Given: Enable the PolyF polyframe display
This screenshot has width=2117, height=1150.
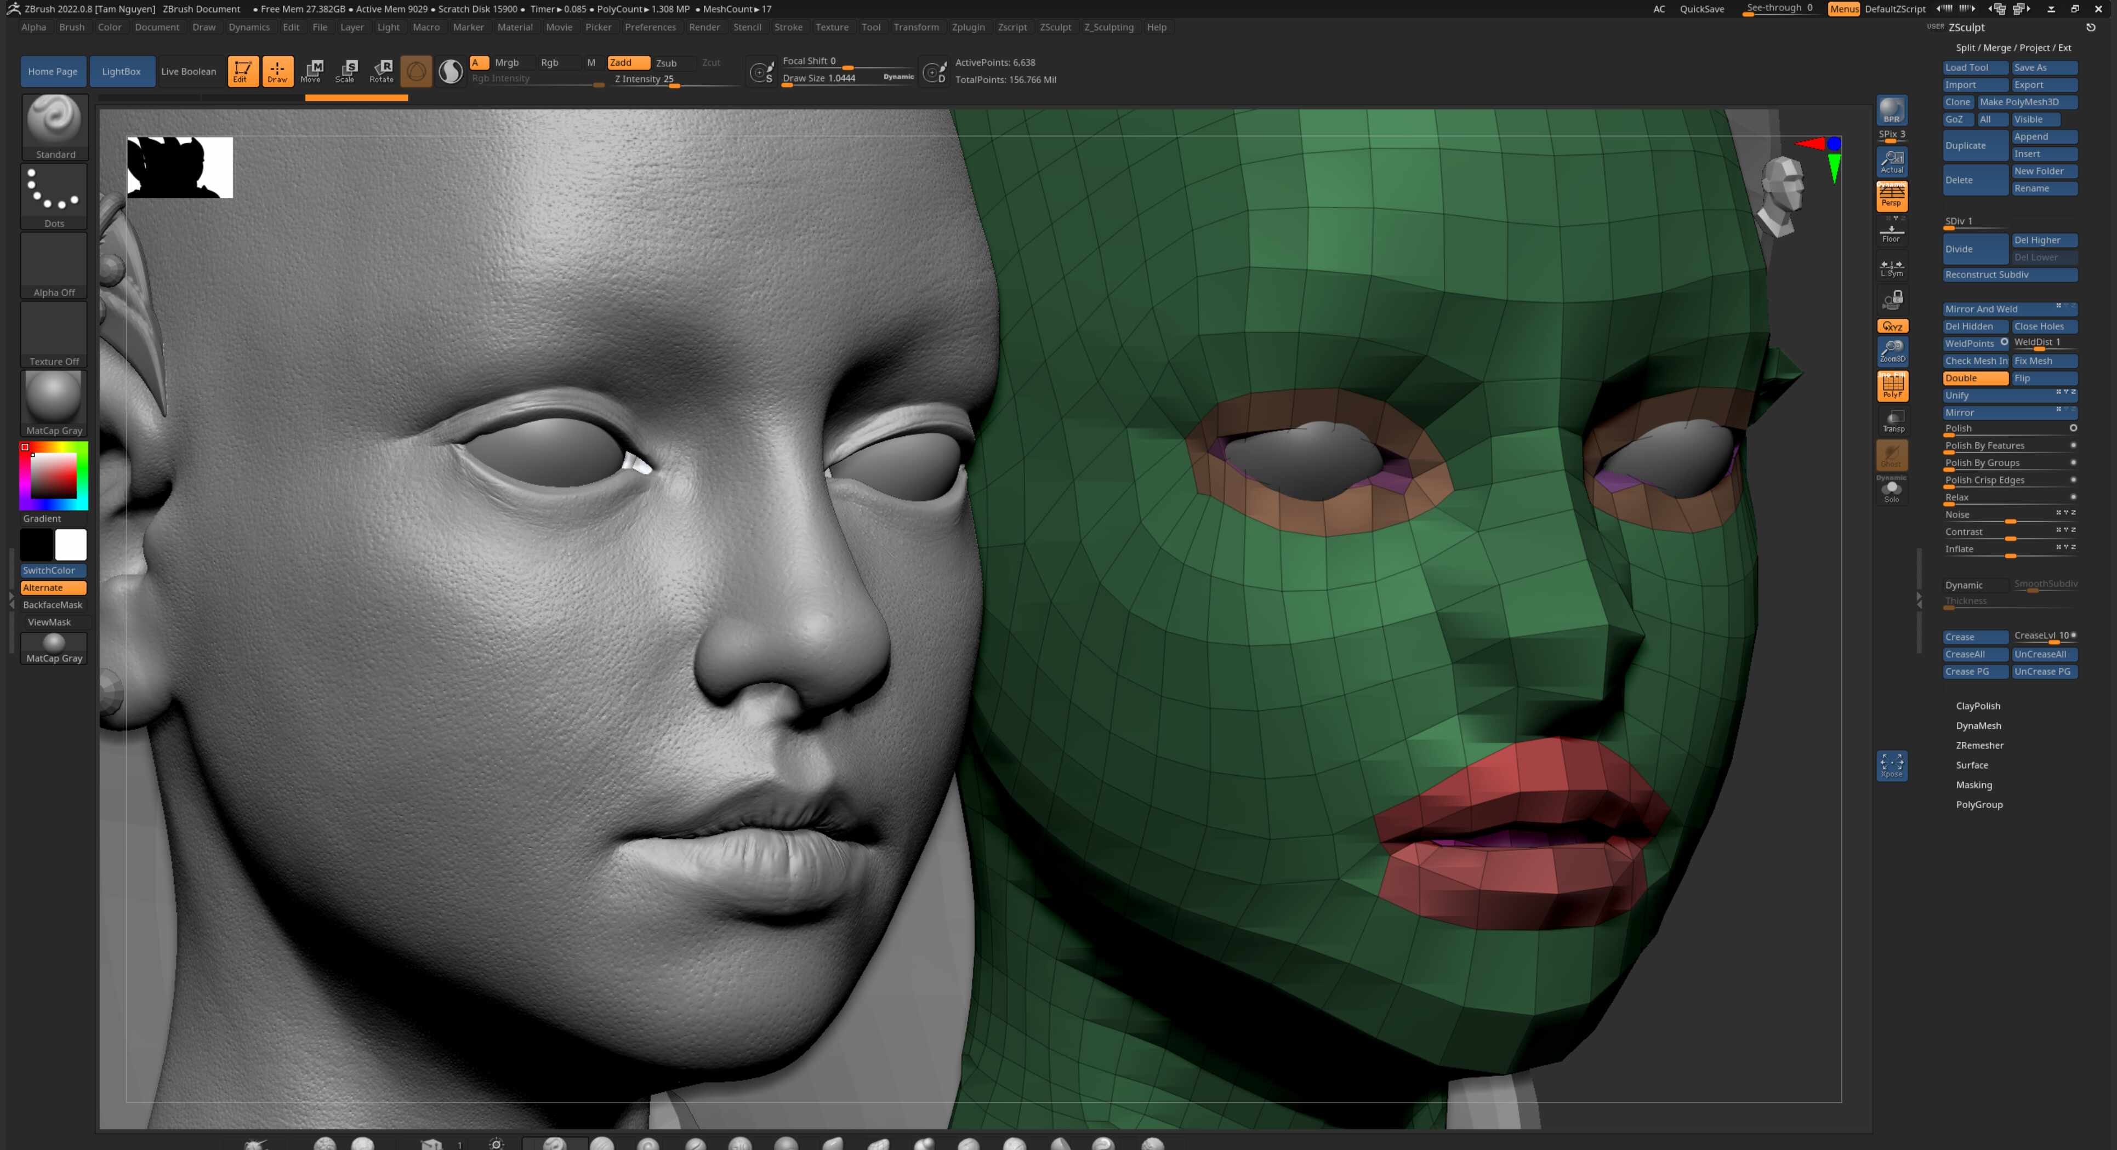Looking at the screenshot, I should [1892, 385].
